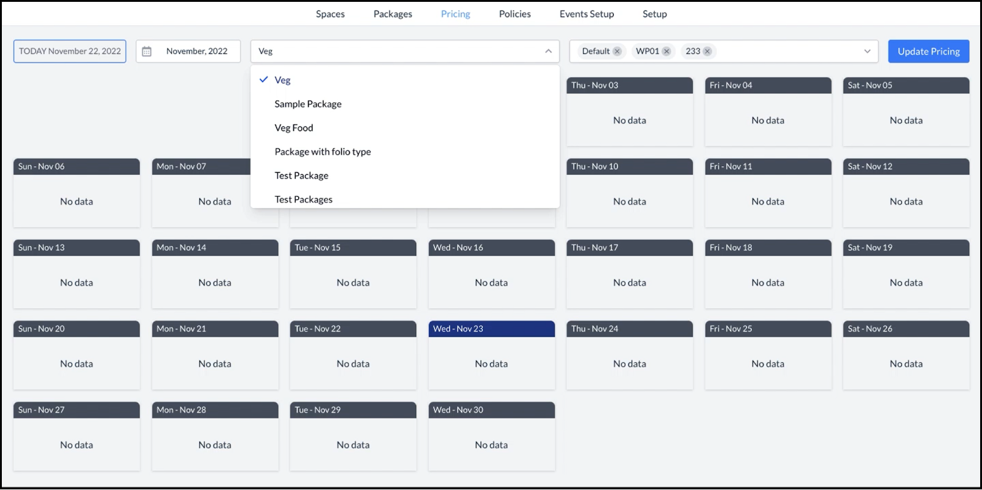Screen dimensions: 982x490
Task: Open the Events Setup tab
Action: click(x=586, y=14)
